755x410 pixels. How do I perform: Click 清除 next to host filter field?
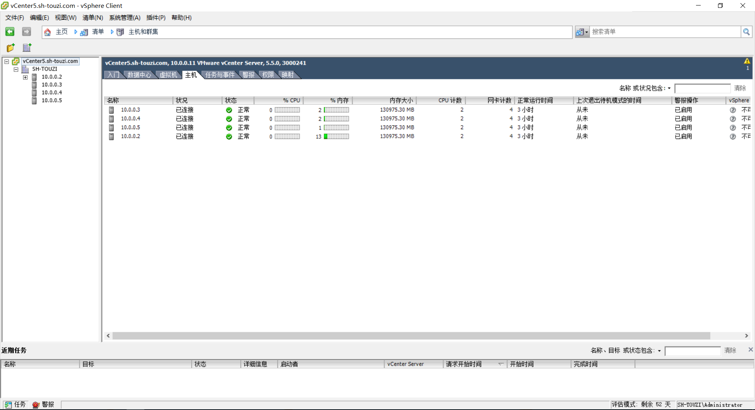pyautogui.click(x=740, y=88)
